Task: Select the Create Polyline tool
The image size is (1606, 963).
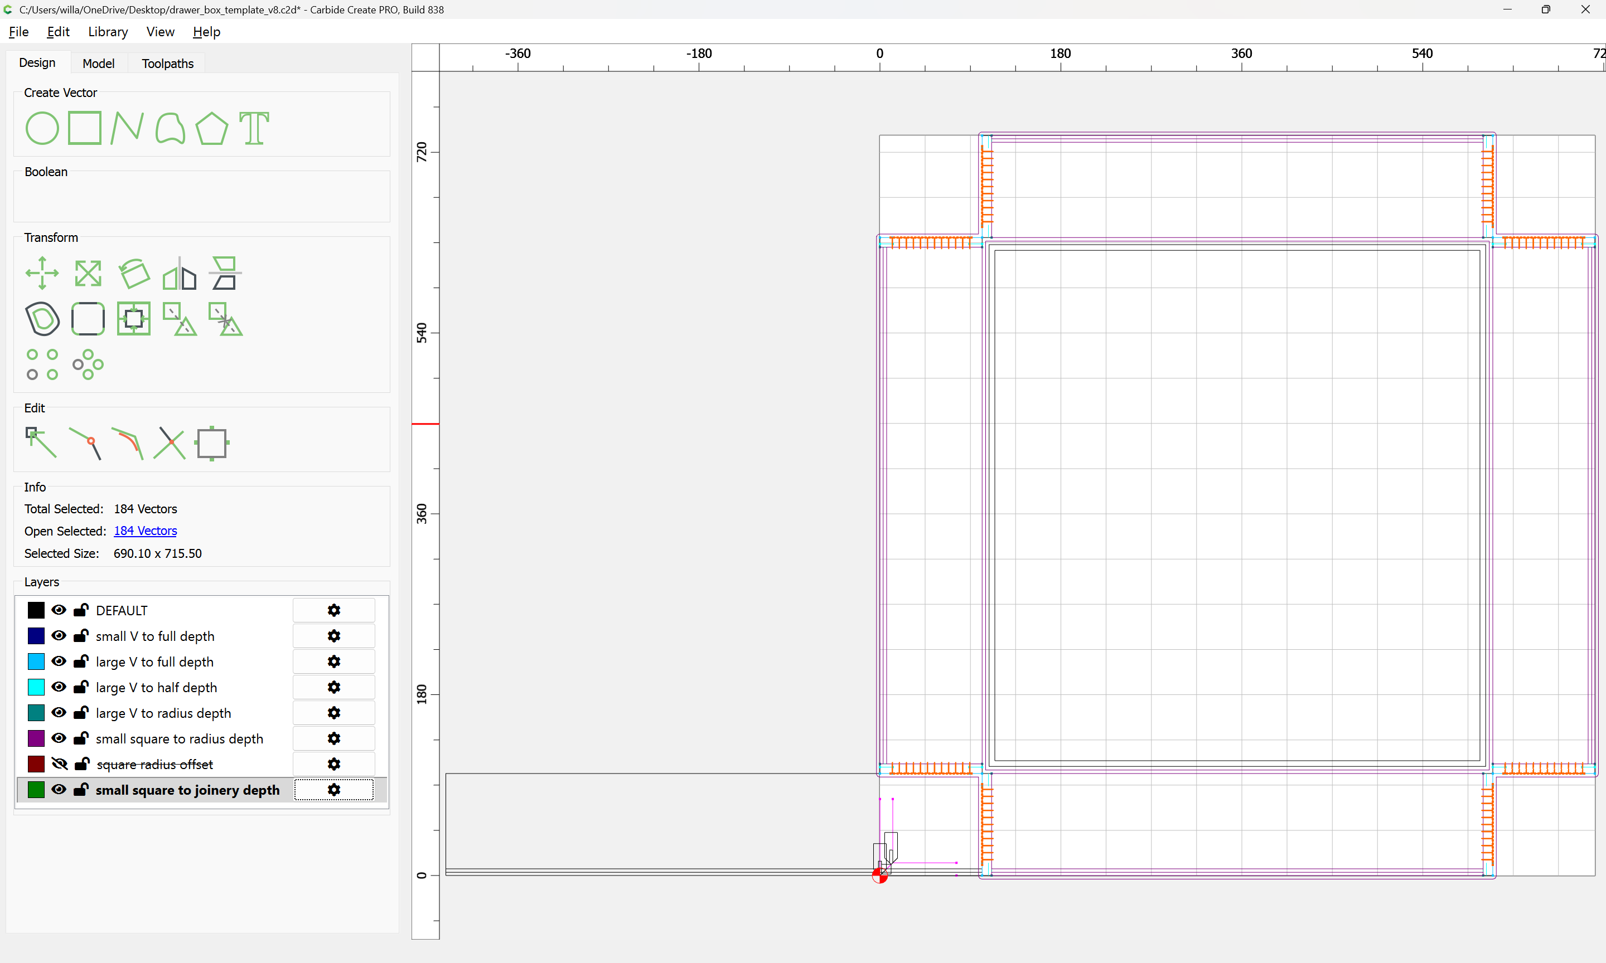Action: [x=127, y=128]
